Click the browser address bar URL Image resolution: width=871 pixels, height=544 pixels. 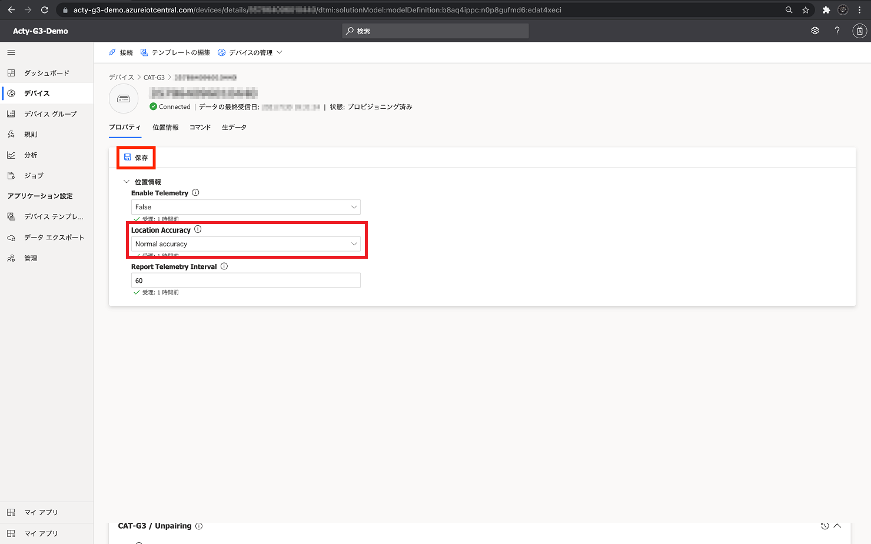coord(318,10)
